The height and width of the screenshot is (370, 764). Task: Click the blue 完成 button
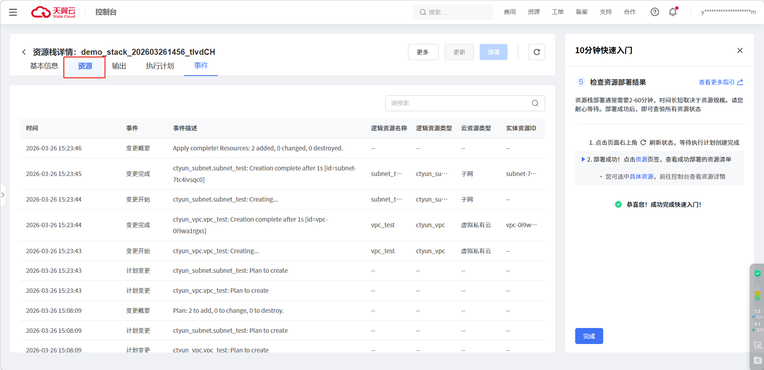point(589,336)
